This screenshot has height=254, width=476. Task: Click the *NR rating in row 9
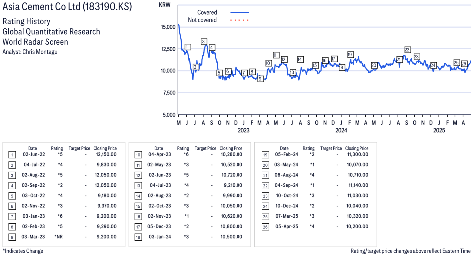pos(58,237)
